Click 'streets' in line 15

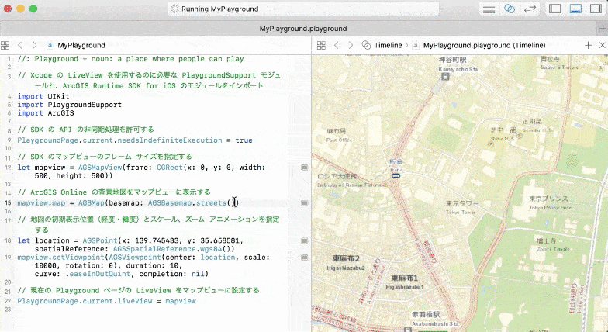pyautogui.click(x=211, y=203)
